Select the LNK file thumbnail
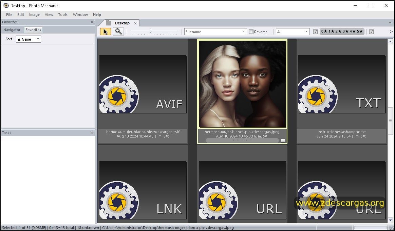Viewport: 395px width, 231px height. tap(143, 190)
